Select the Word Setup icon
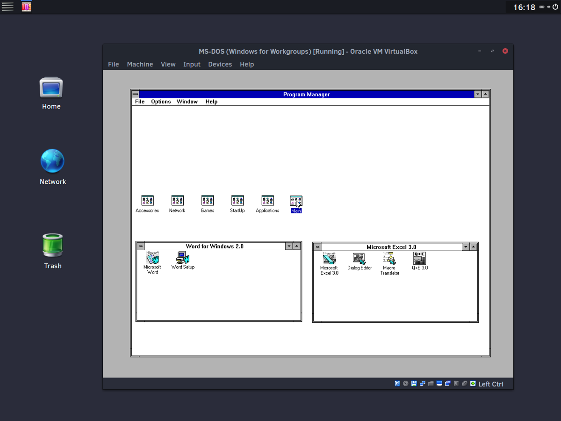Viewport: 561px width, 421px height. (x=183, y=261)
